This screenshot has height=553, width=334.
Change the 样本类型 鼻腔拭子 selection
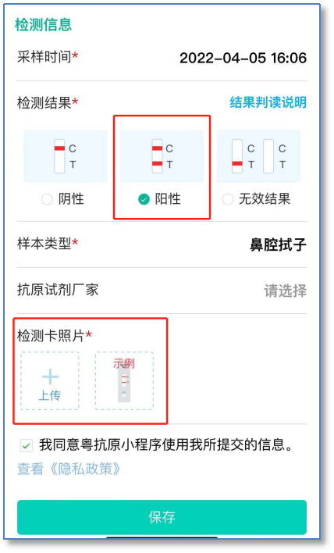[x=162, y=244]
